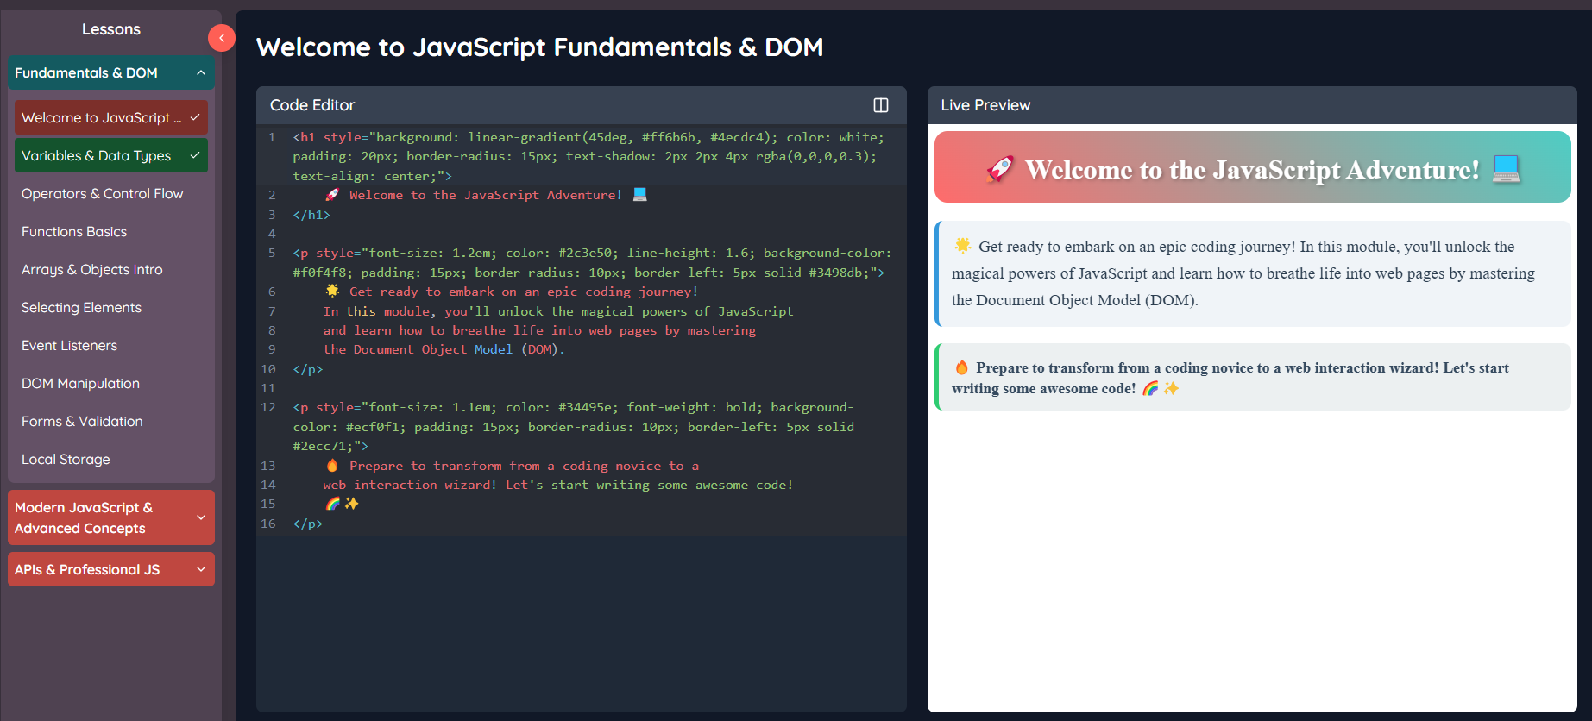1592x721 pixels.
Task: Click the page title Welcome to JavaScript Fundamentals
Action: tap(540, 47)
